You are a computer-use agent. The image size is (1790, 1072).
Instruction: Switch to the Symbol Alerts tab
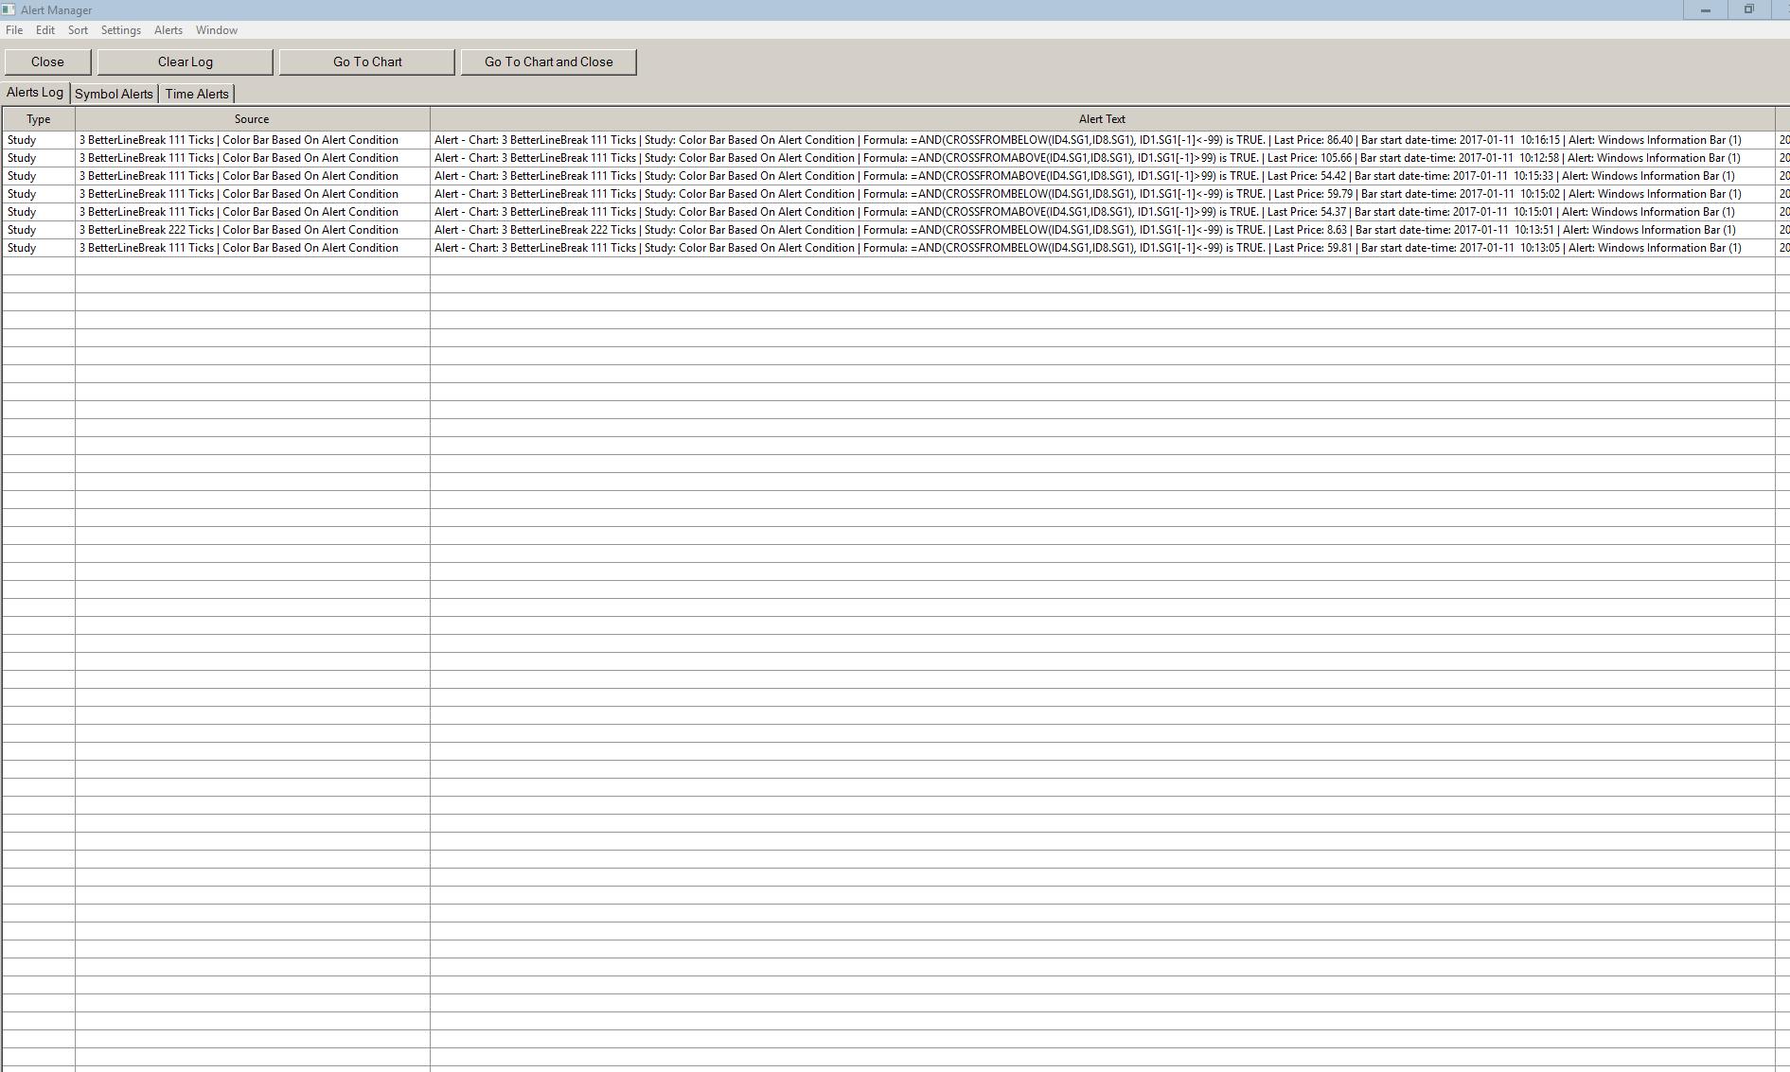click(114, 94)
